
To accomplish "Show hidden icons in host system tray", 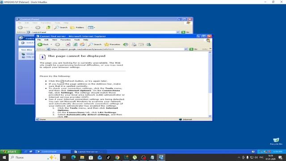I will pos(239,157).
